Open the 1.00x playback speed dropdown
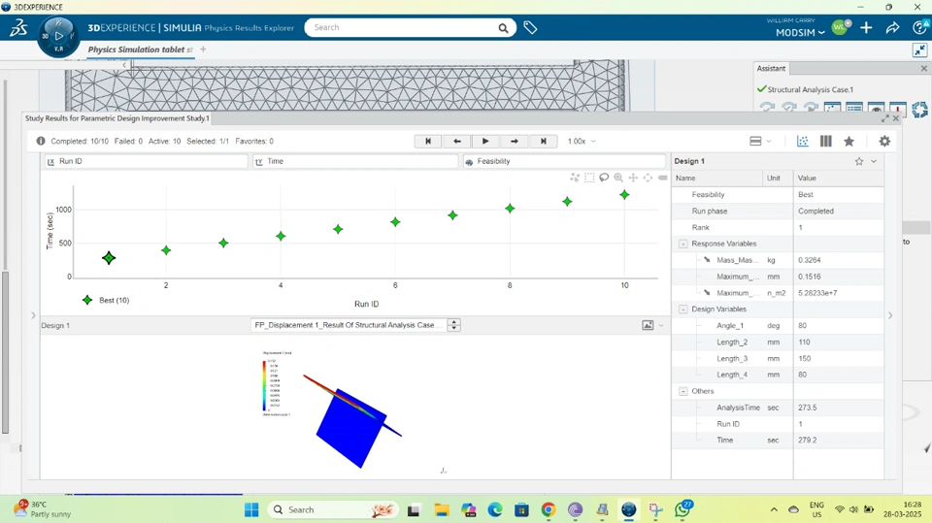This screenshot has width=932, height=523. (582, 141)
